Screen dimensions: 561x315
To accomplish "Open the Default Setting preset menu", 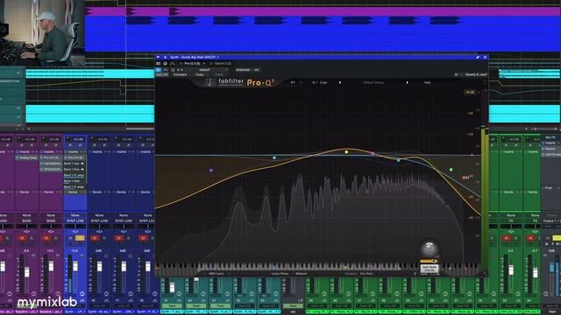I will (373, 82).
